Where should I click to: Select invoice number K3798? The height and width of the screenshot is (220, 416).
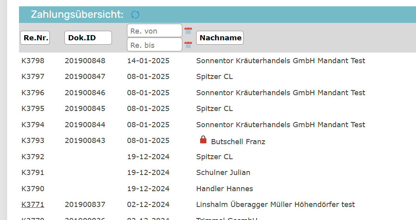pos(33,61)
